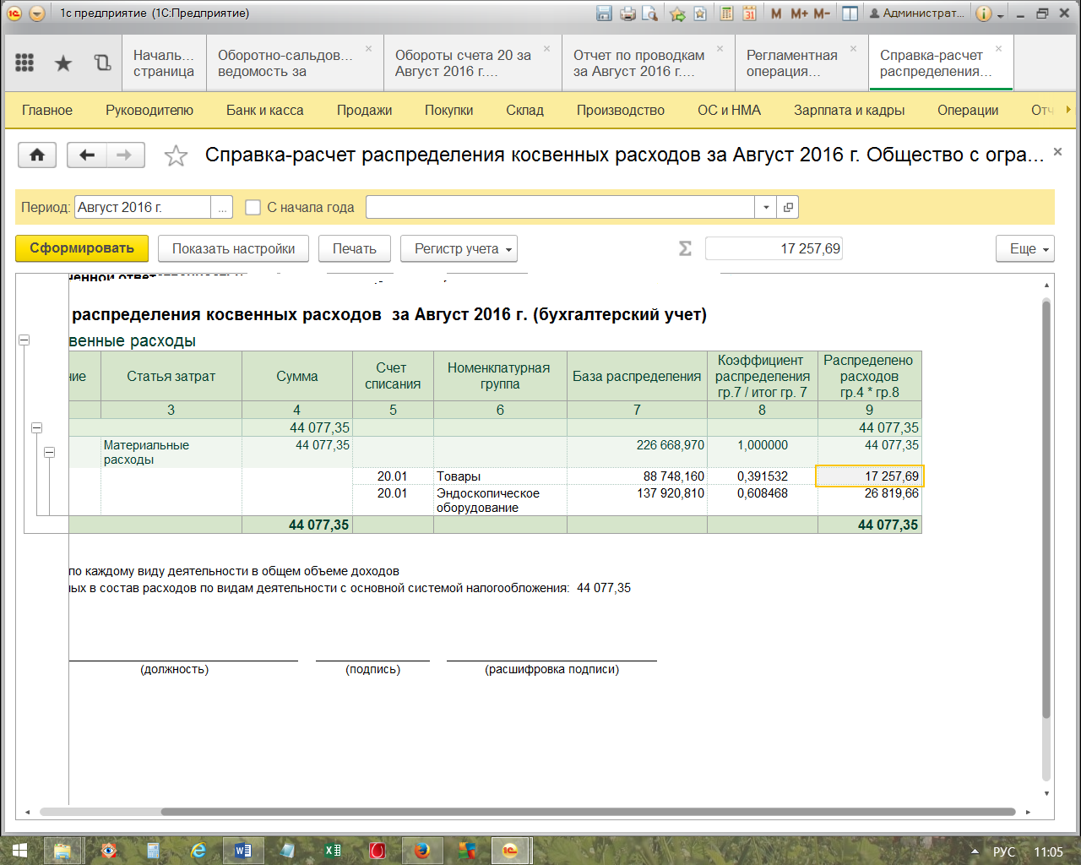Screen dimensions: 1081x865
Task: Click the 'Период' input field
Action: point(142,207)
